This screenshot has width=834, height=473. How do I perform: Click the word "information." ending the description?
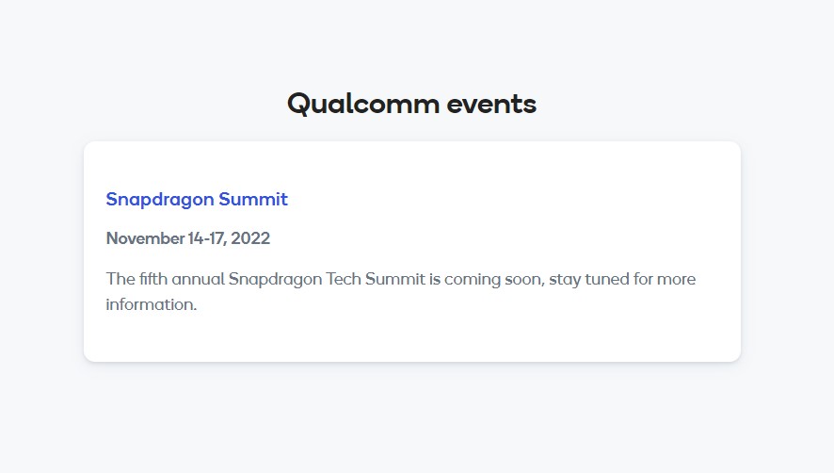tap(152, 304)
